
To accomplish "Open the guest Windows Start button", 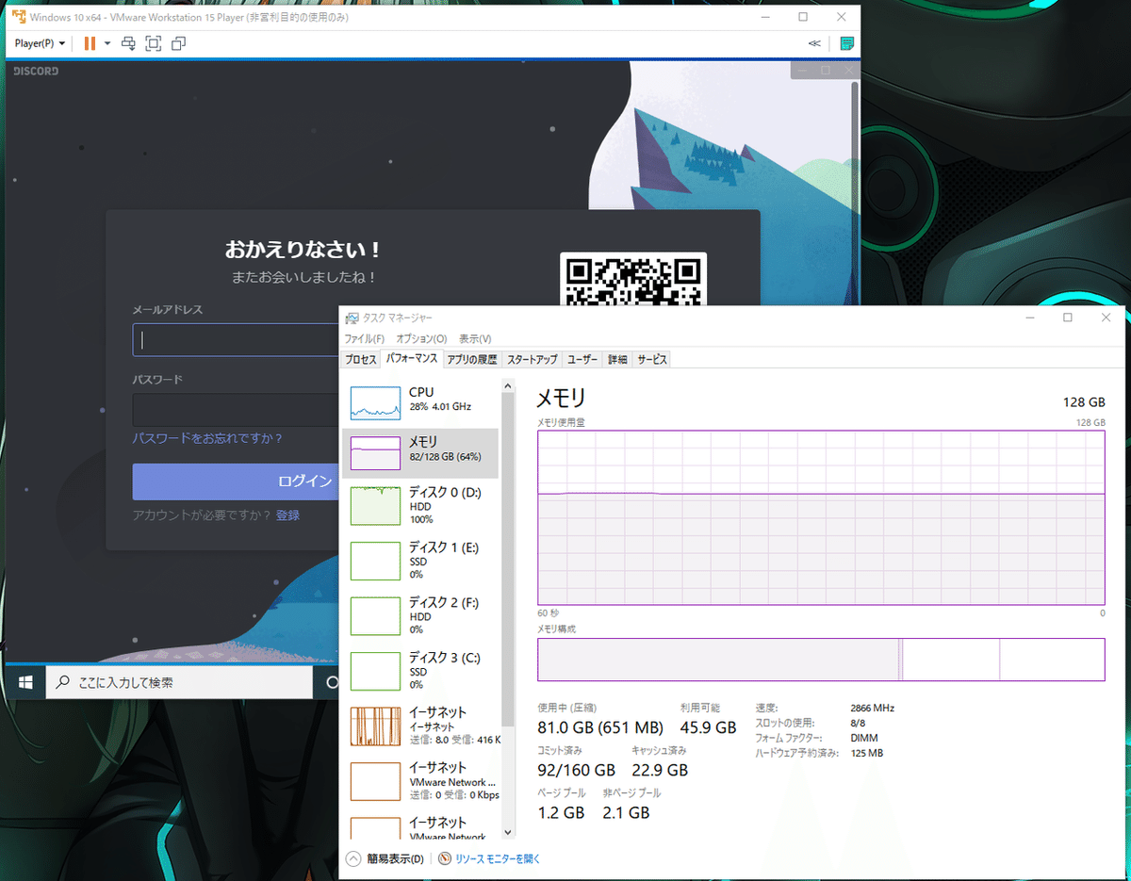I will click(x=25, y=681).
